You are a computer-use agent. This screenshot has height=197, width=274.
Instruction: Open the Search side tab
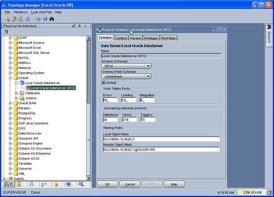[269, 36]
